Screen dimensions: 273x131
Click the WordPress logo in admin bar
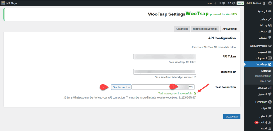click(270, 3)
